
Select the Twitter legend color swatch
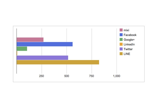(x=121, y=49)
